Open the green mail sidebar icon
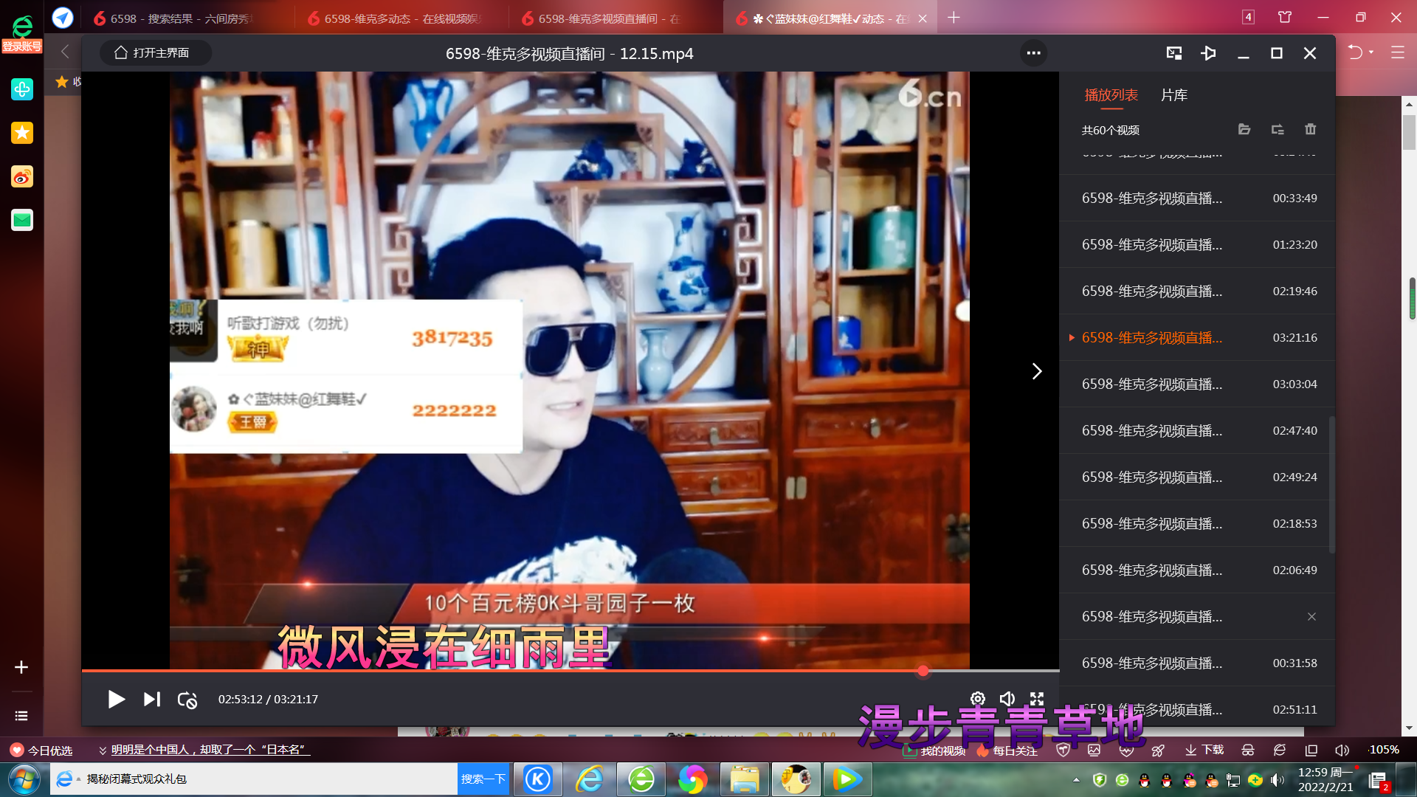The width and height of the screenshot is (1417, 797). point(22,220)
